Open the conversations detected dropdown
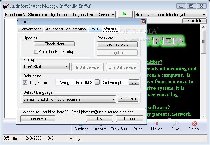The image size is (210, 145). pos(170,15)
